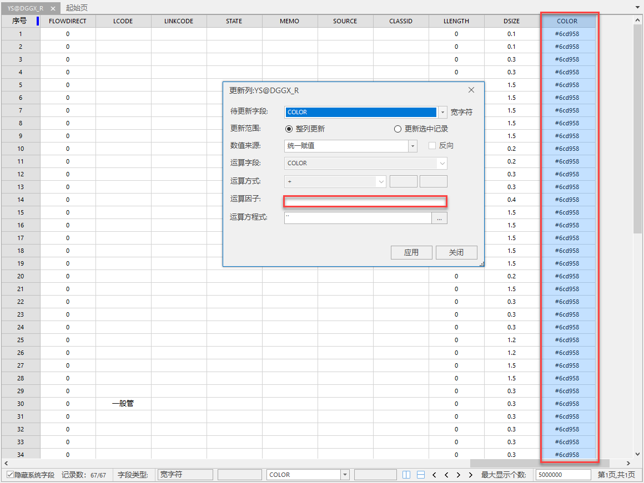
Task: Expand the 待更新字段 COLOR dropdown
Action: pos(442,112)
